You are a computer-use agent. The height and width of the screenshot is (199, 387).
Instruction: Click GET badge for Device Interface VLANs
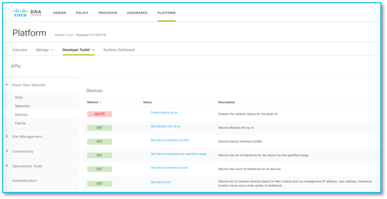pos(100,141)
